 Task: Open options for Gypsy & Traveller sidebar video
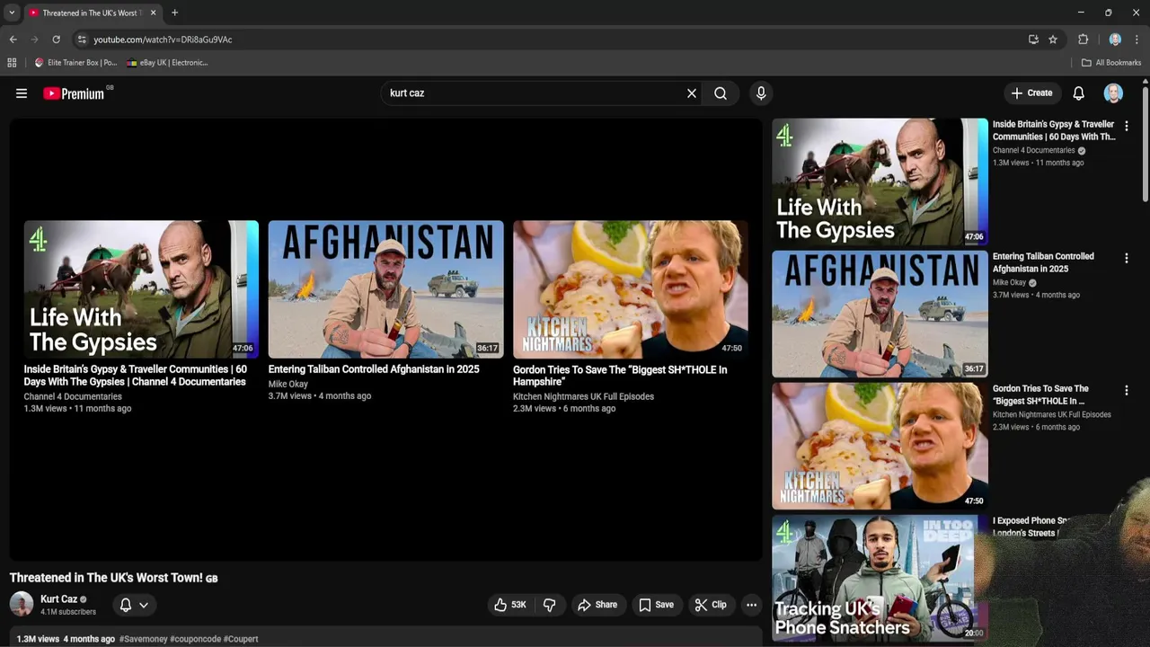1127,126
